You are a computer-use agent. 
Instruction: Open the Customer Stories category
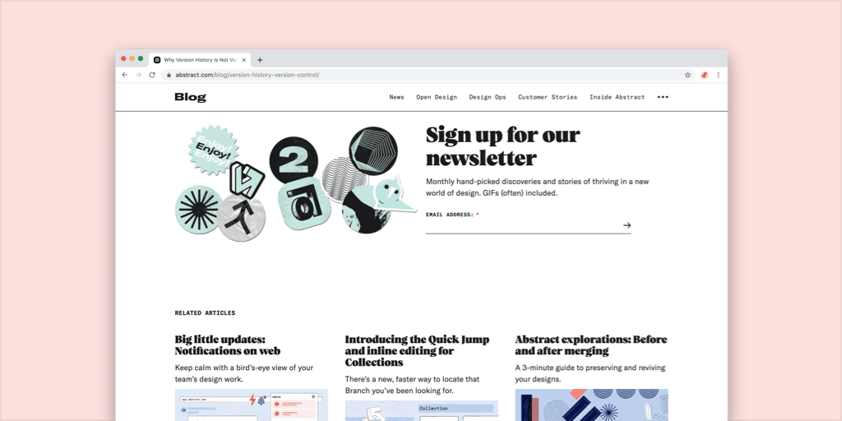[548, 97]
